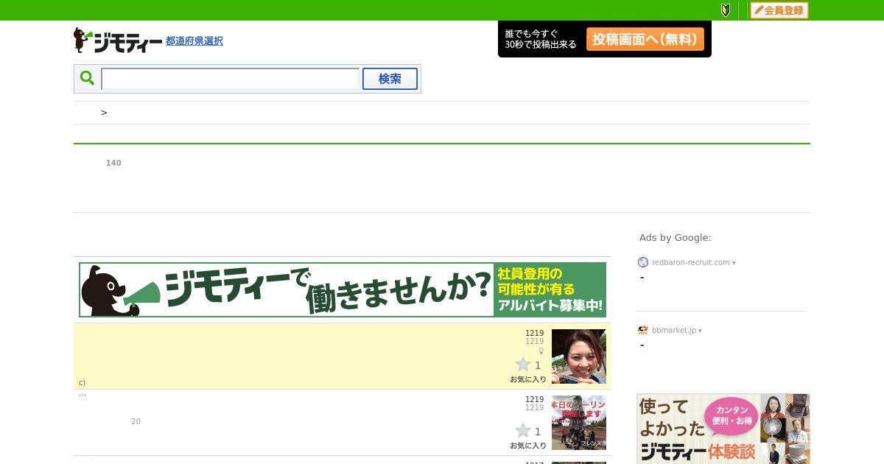Click the redbaron-recruit.com globe icon
Screen dimensions: 884x464
tap(643, 262)
